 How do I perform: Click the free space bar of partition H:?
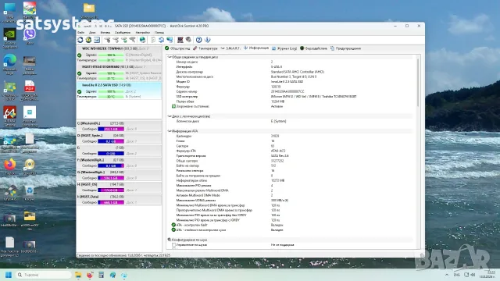111,190
